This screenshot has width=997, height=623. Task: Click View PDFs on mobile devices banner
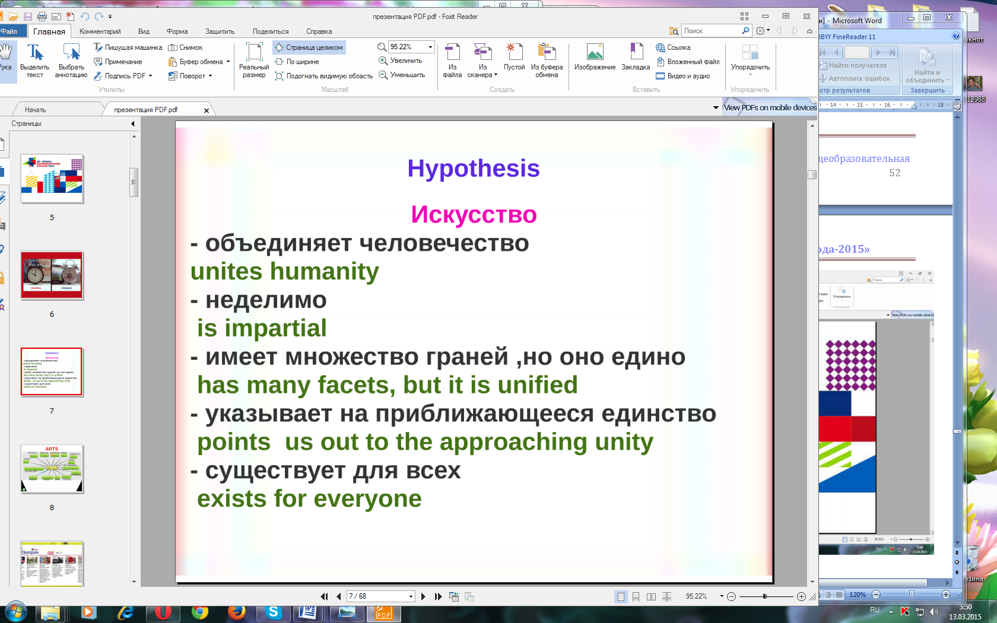770,107
